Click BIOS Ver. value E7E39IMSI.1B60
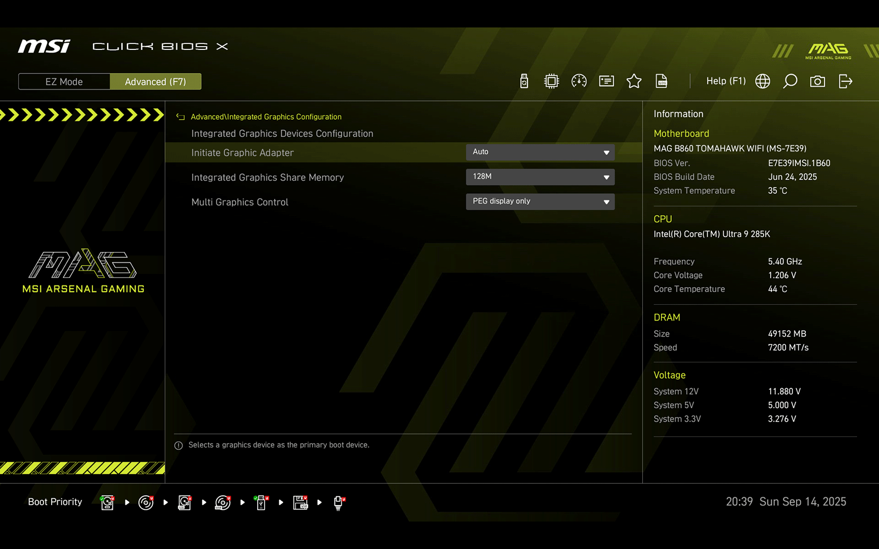 click(799, 163)
